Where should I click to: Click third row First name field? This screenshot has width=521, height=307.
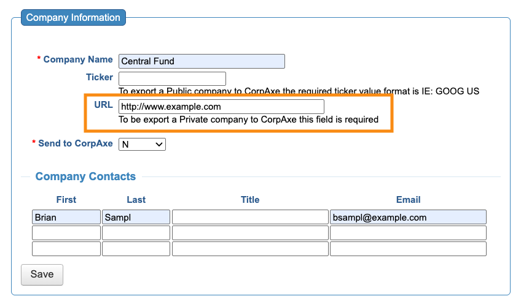click(66, 249)
